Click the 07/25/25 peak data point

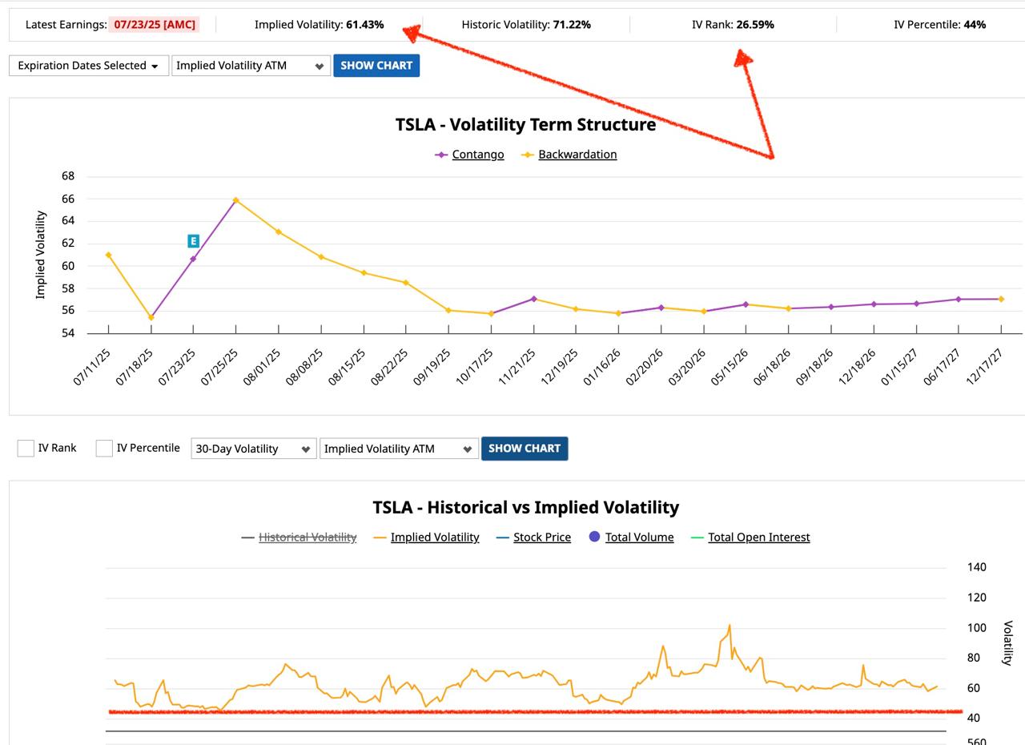(x=235, y=200)
